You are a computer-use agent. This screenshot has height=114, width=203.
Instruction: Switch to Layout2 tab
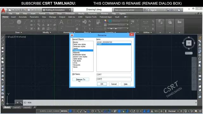pos(27,107)
